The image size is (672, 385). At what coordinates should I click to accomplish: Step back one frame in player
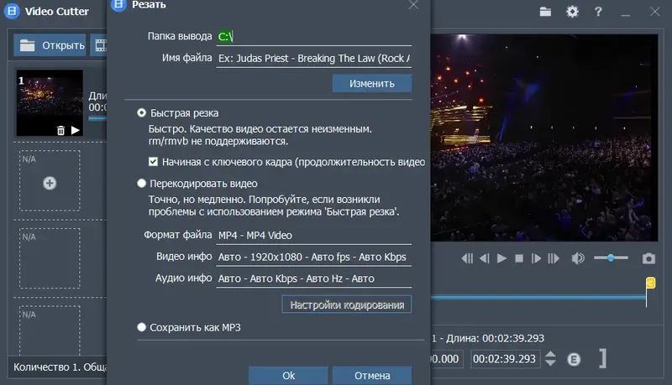485,258
